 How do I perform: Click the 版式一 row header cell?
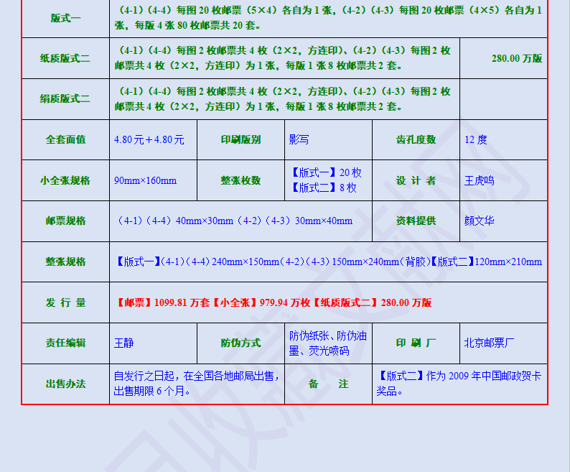(x=65, y=18)
